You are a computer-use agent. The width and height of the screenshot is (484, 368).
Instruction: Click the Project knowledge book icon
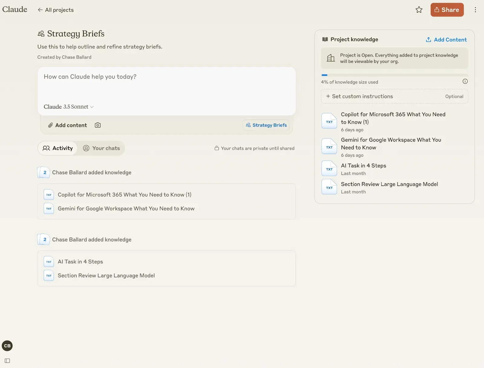325,39
